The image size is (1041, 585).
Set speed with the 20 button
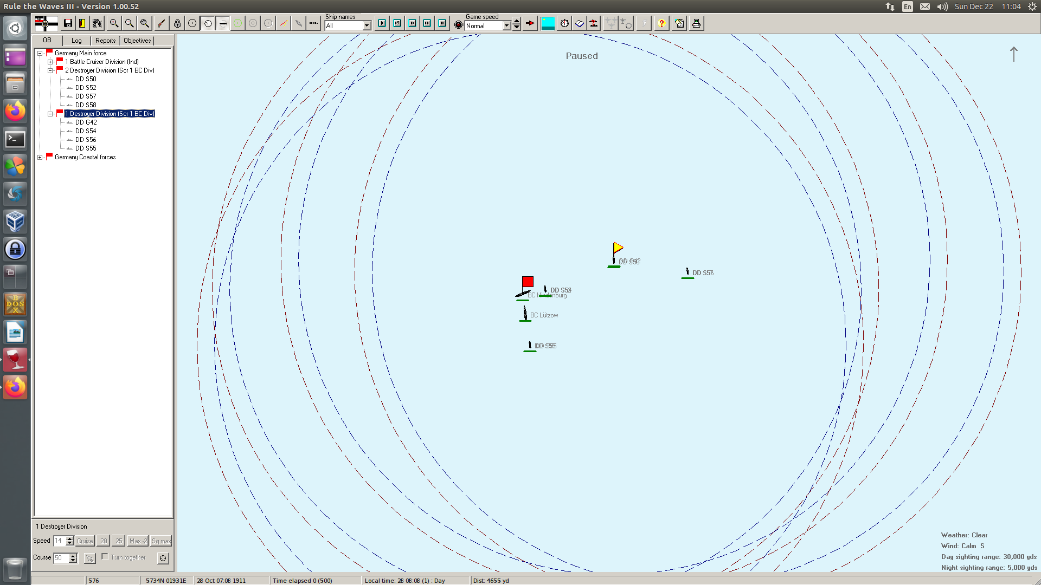pyautogui.click(x=104, y=541)
